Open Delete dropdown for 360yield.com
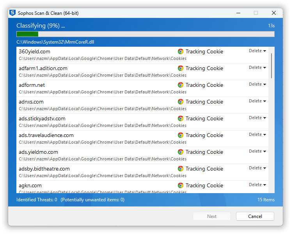 point(257,51)
